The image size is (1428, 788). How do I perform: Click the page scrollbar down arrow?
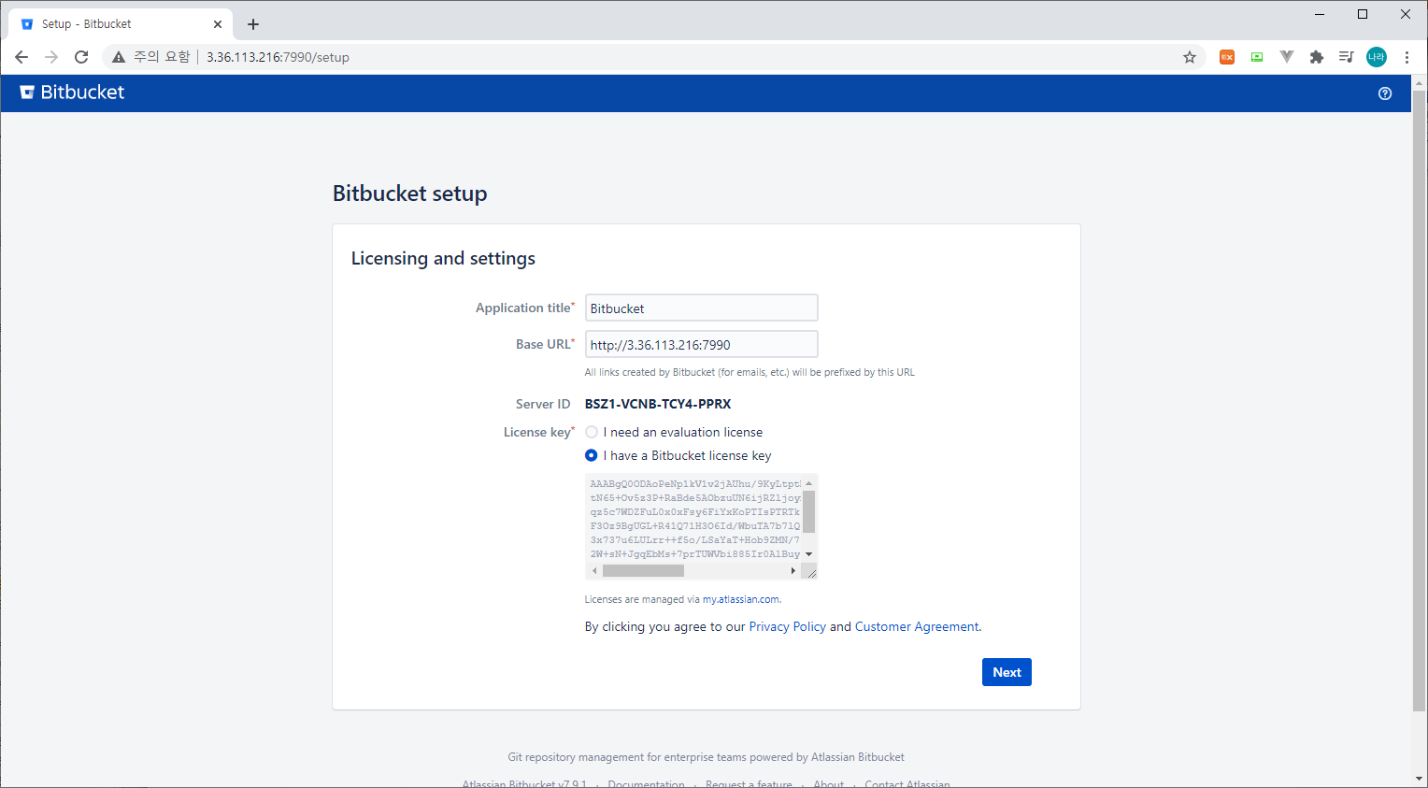pyautogui.click(x=1419, y=778)
